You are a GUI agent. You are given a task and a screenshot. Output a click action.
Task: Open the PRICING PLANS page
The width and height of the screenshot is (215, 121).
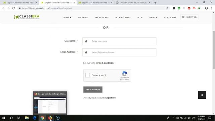click(101, 17)
